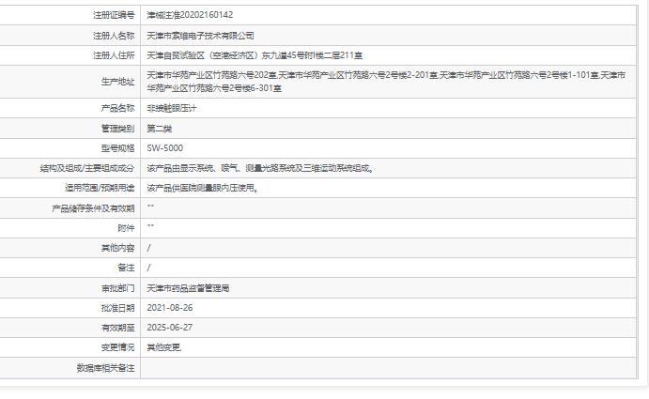Select the registrant name 天津市索维电子技术有限公司

(201, 36)
